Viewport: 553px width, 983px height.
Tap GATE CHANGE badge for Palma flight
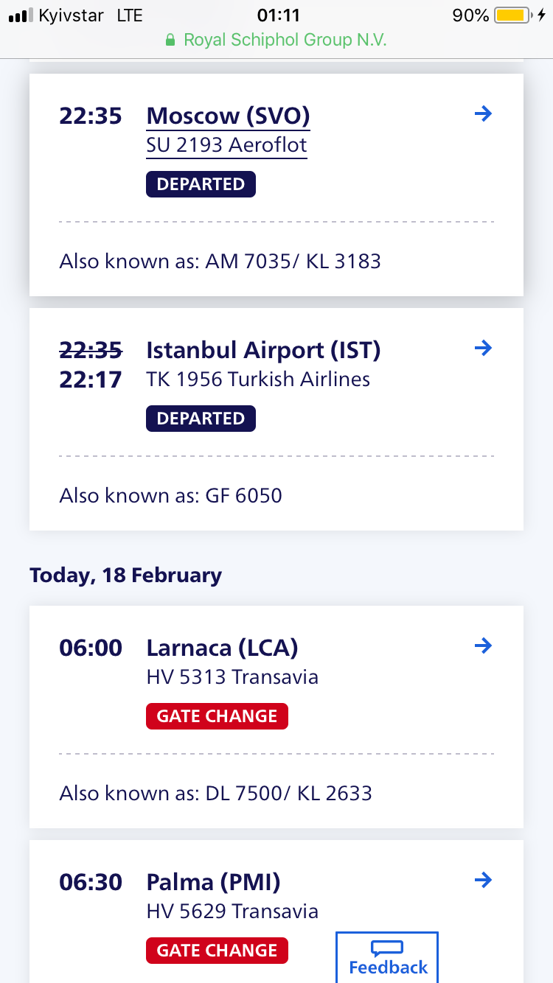(217, 951)
